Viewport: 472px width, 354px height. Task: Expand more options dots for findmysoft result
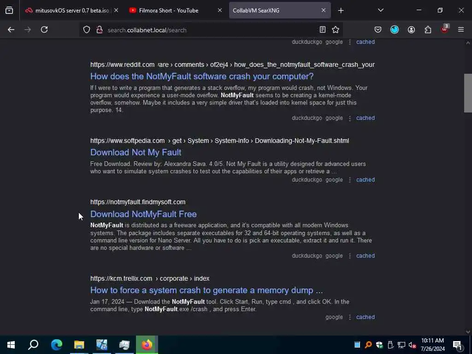click(x=350, y=256)
